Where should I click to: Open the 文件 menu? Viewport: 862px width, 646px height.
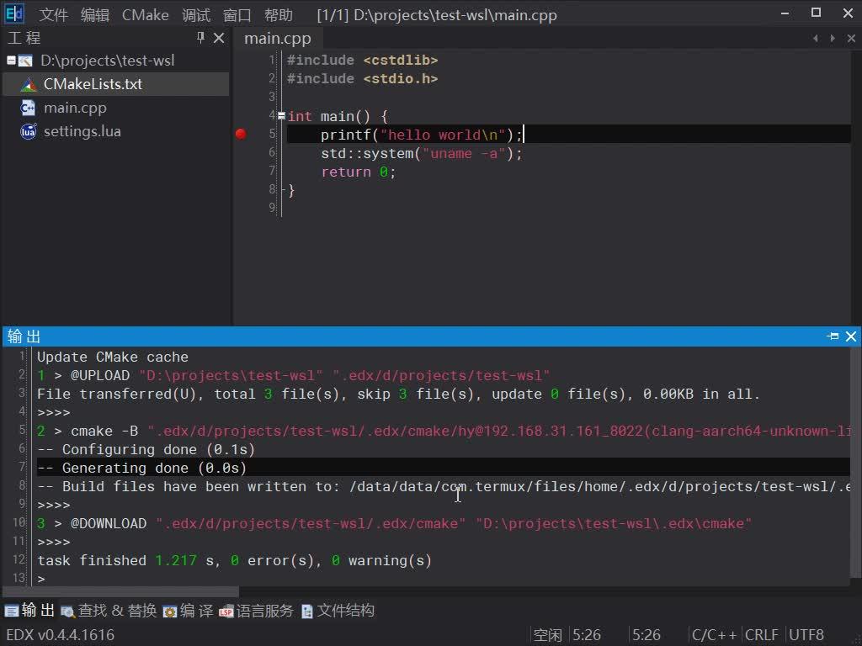[x=53, y=15]
